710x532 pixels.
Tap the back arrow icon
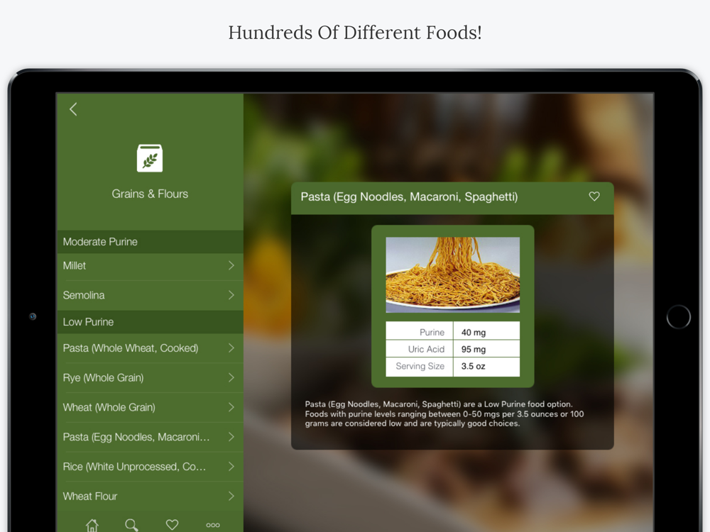tap(73, 109)
